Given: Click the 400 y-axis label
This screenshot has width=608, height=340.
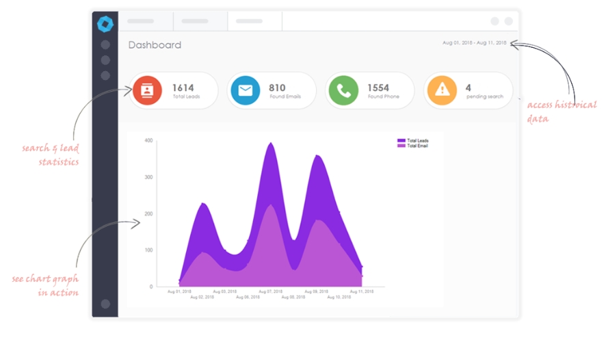Looking at the screenshot, I should (x=148, y=140).
